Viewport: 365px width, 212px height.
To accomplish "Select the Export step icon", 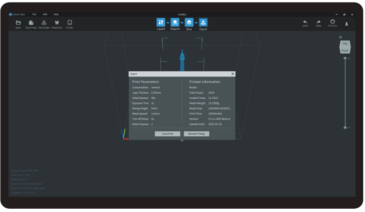I will click(203, 22).
